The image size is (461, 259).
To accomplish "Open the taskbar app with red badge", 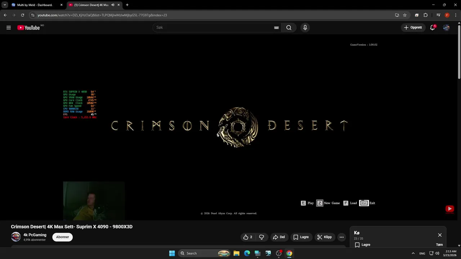I will tap(279, 253).
